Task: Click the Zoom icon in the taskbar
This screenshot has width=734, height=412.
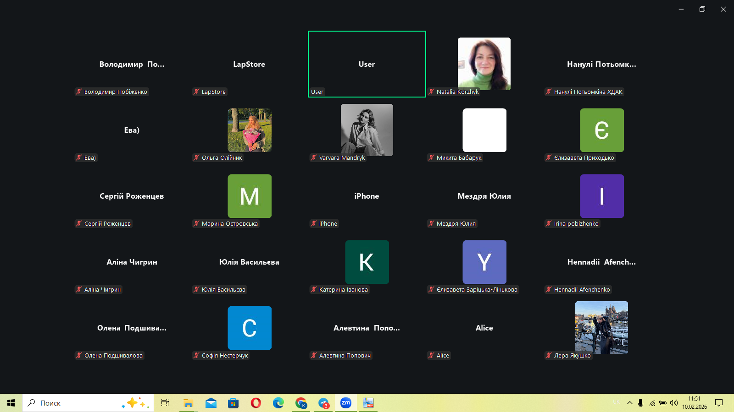Action: 346,403
